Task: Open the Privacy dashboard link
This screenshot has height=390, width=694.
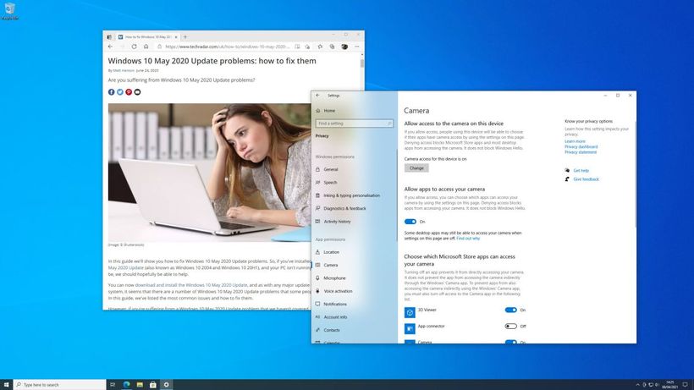Action: (581, 147)
